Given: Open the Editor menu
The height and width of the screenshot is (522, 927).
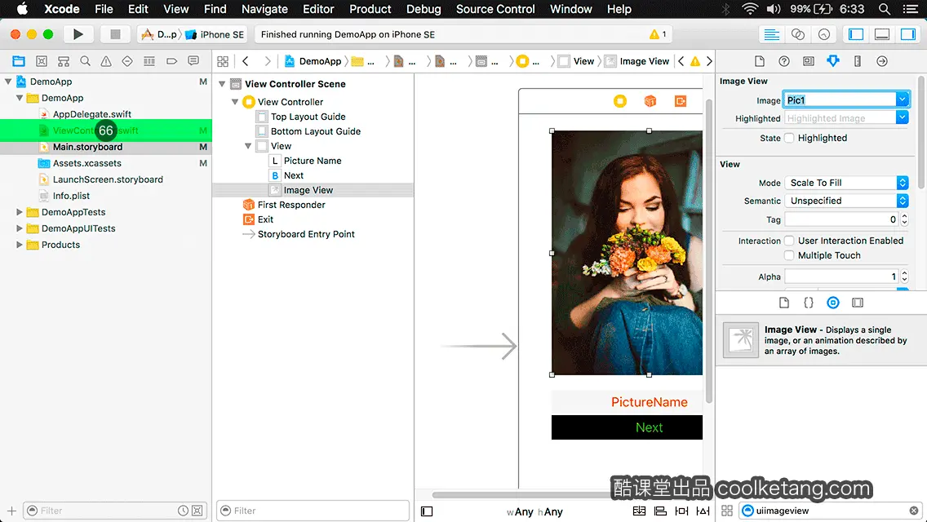Looking at the screenshot, I should pyautogui.click(x=318, y=9).
